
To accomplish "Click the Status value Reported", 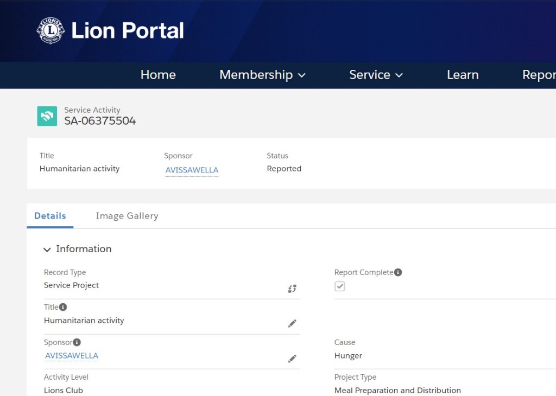I will click(284, 169).
